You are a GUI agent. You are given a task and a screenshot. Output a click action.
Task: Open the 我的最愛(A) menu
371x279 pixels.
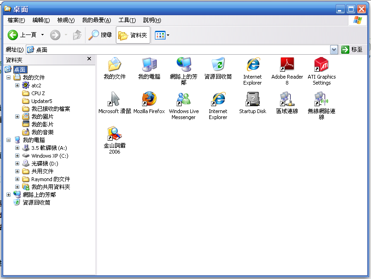coord(97,20)
